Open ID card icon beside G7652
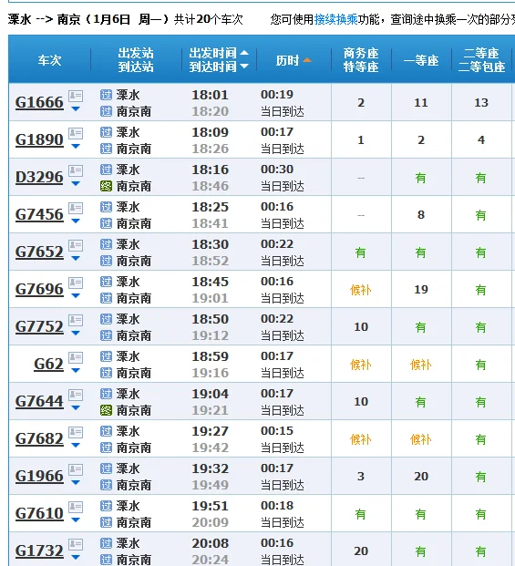The image size is (515, 566). point(76,245)
